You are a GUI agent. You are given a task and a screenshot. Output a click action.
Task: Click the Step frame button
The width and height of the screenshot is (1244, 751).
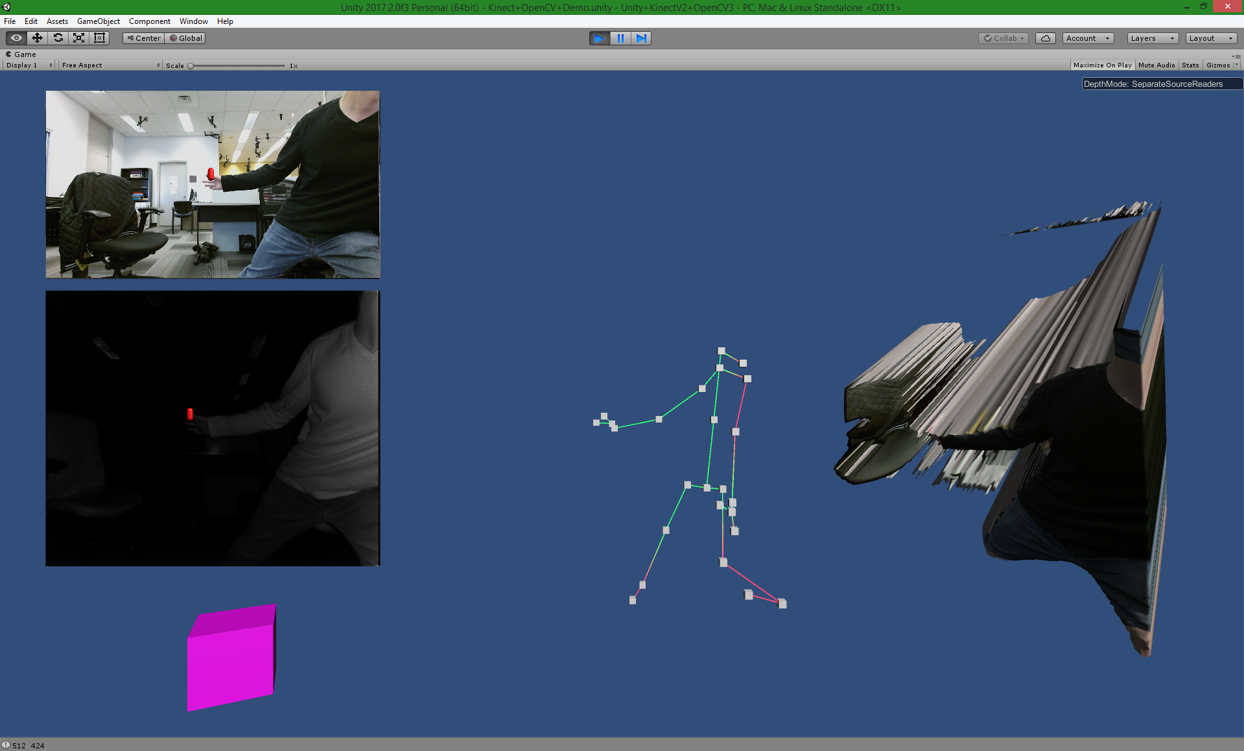641,38
